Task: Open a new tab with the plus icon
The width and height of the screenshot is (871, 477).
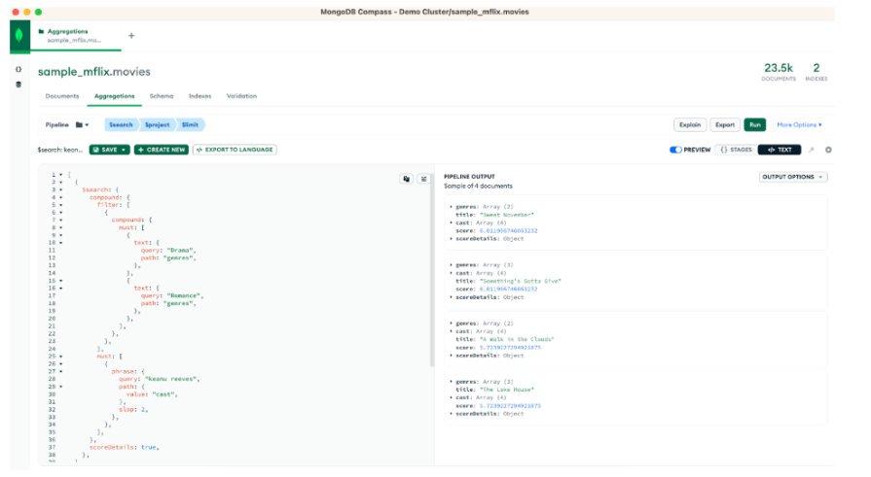Action: (131, 36)
